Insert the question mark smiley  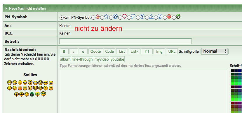pyautogui.click(x=51, y=88)
